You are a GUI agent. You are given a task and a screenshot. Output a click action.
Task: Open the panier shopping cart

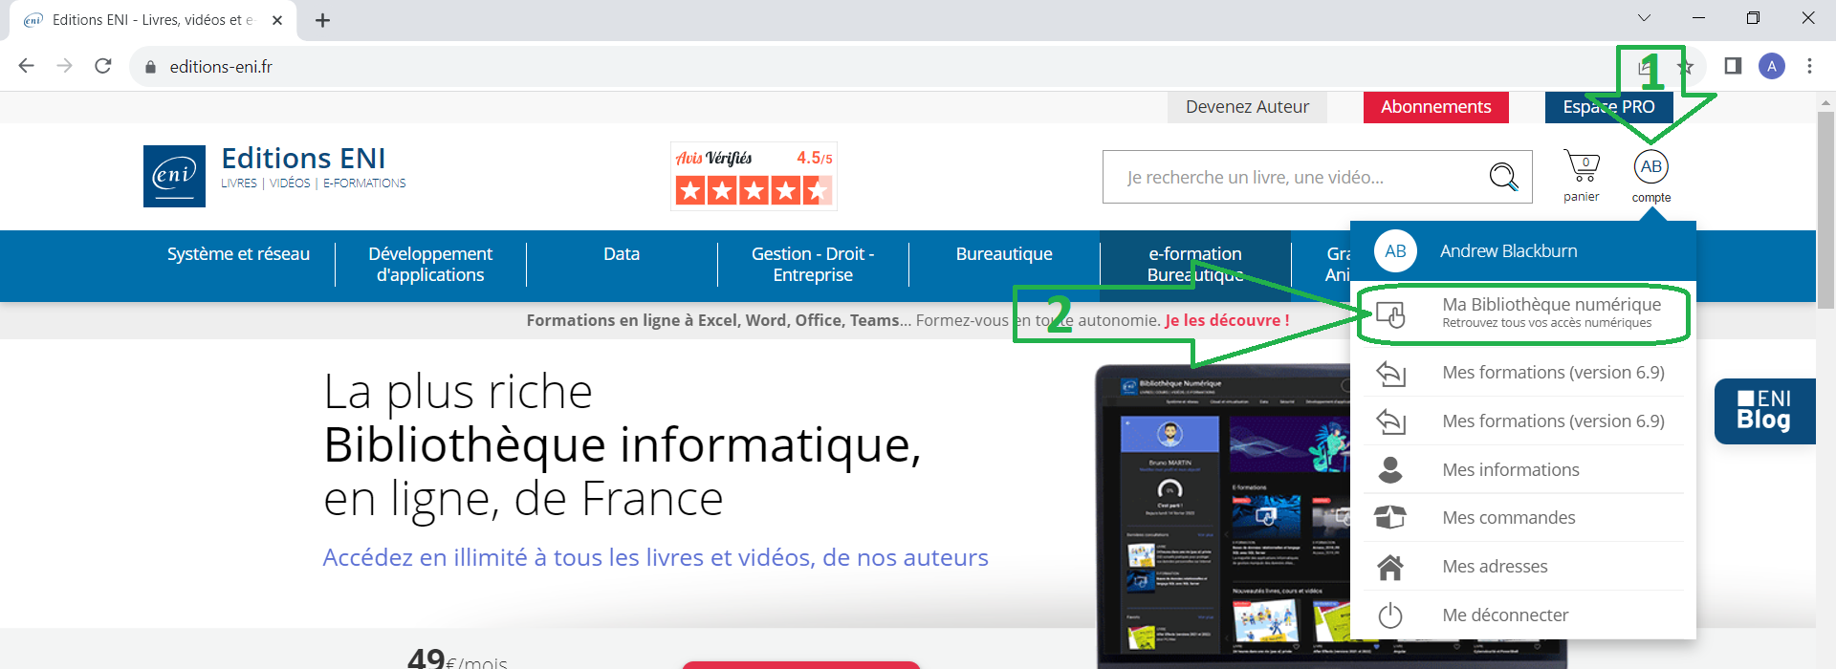pyautogui.click(x=1582, y=176)
